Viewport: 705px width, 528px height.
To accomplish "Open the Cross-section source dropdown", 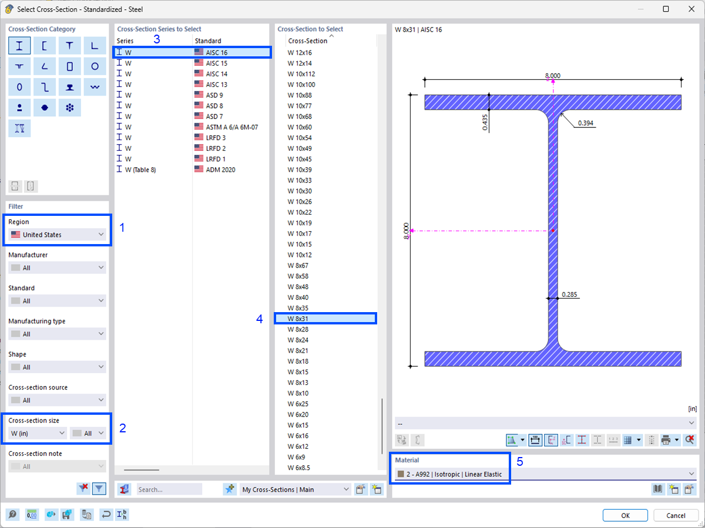I will coord(58,400).
